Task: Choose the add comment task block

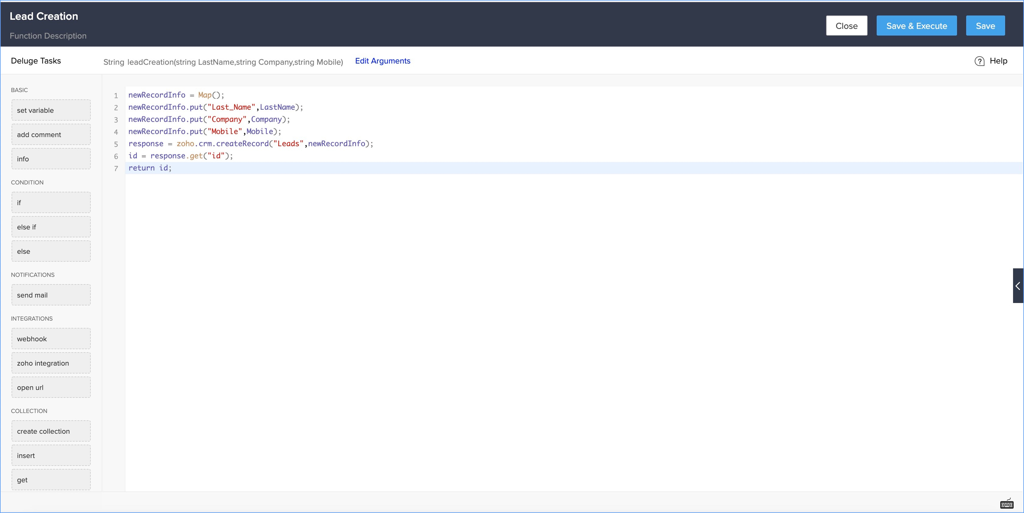Action: click(x=51, y=135)
